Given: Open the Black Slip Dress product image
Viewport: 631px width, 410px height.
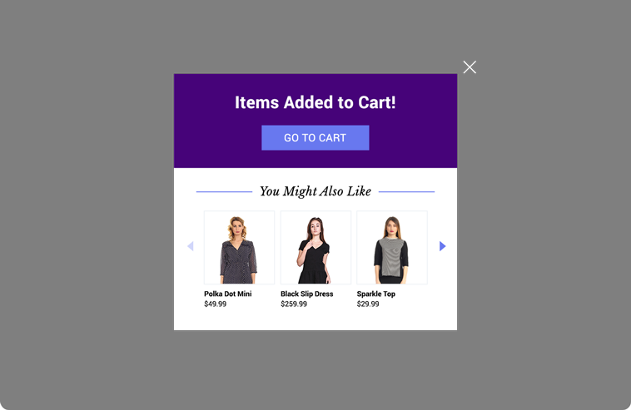Looking at the screenshot, I should 315,248.
